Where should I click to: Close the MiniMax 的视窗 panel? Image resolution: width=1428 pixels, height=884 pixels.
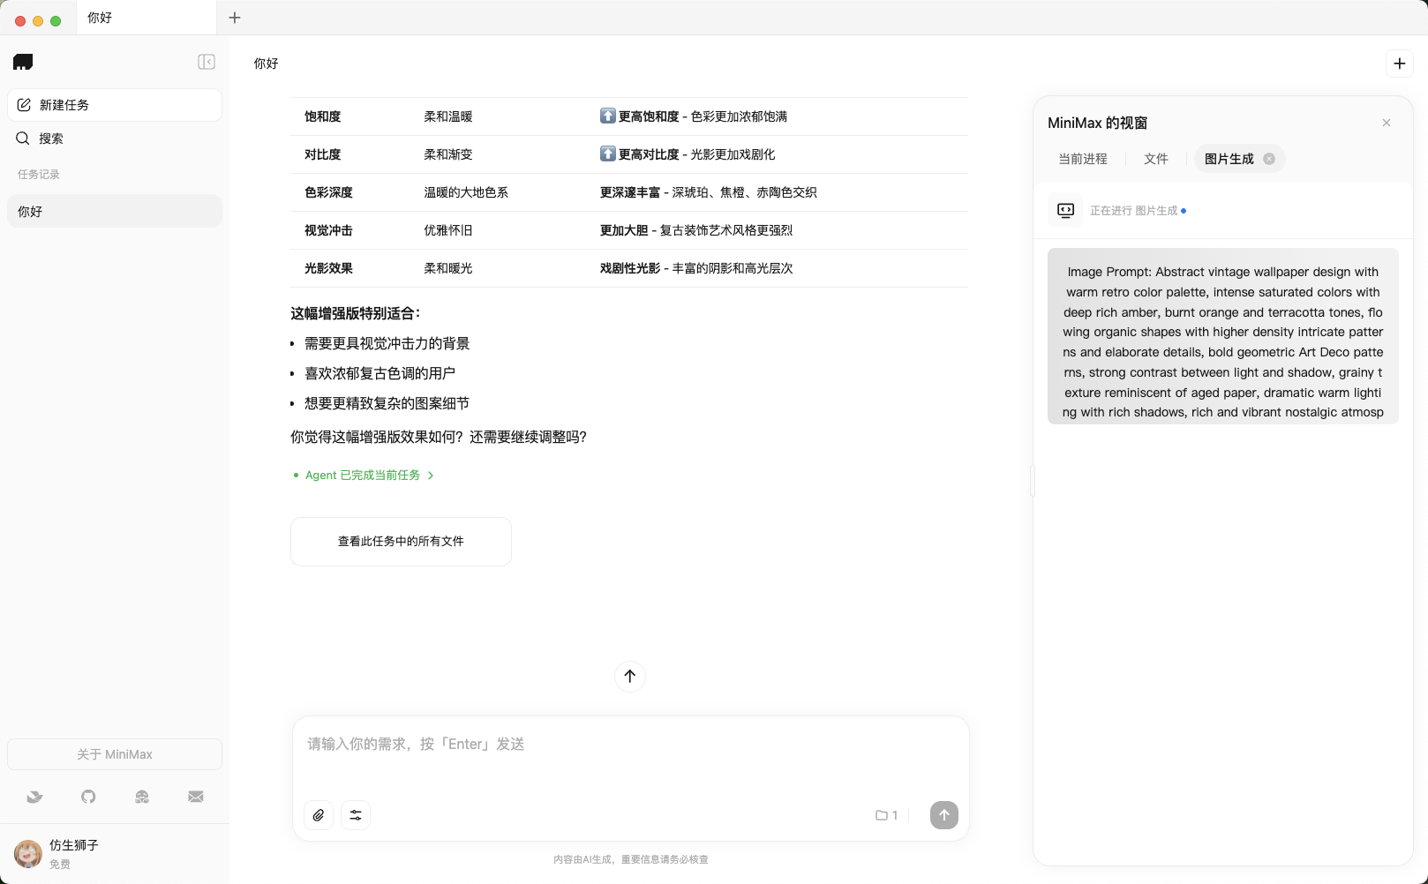(1387, 123)
